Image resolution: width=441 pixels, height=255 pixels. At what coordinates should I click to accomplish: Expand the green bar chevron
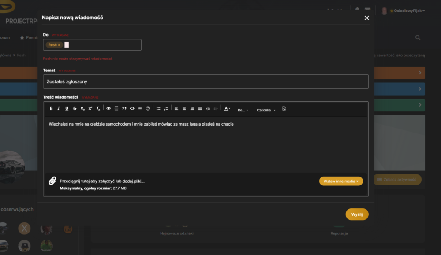click(420, 105)
